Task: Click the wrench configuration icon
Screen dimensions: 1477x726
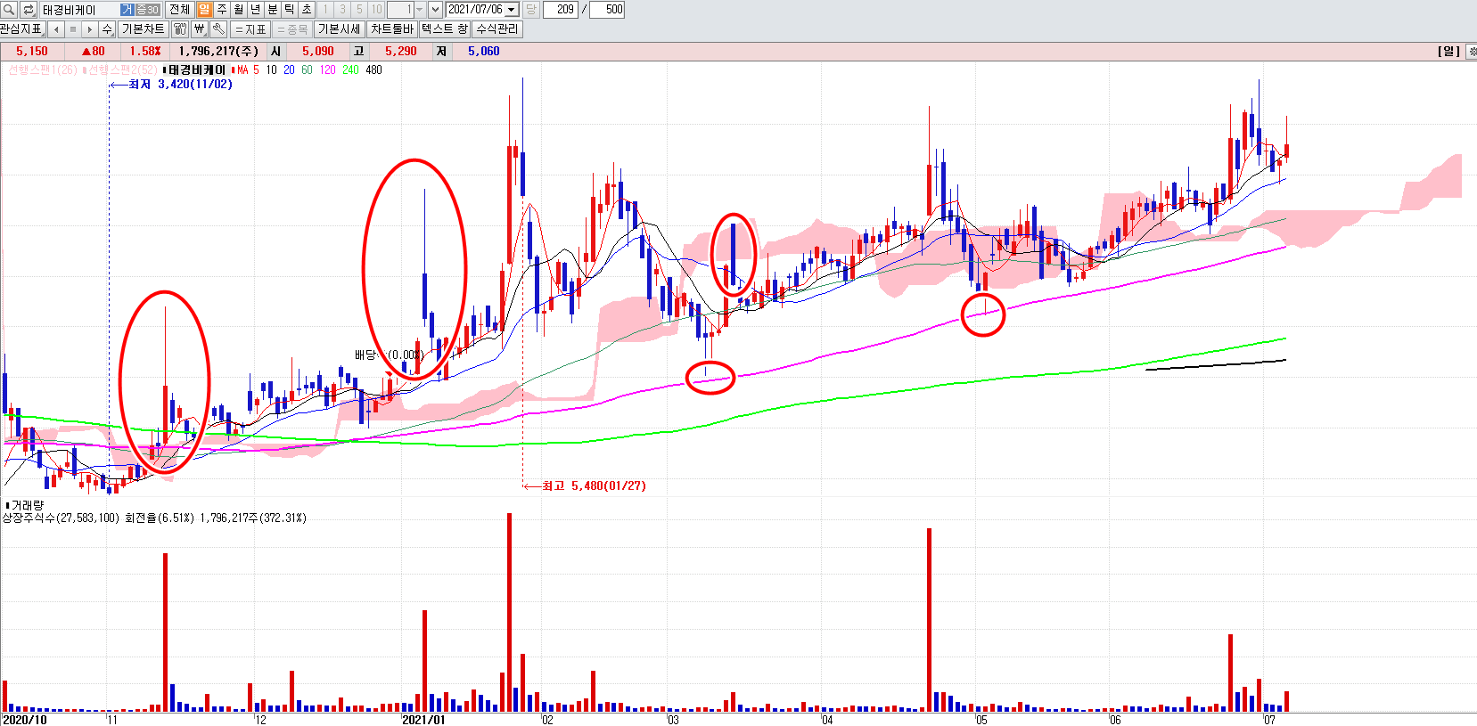Action: [219, 29]
